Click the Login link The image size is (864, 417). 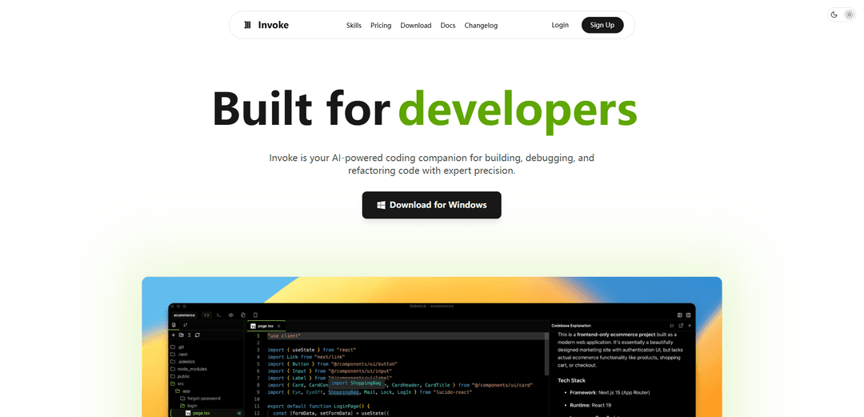click(x=560, y=25)
